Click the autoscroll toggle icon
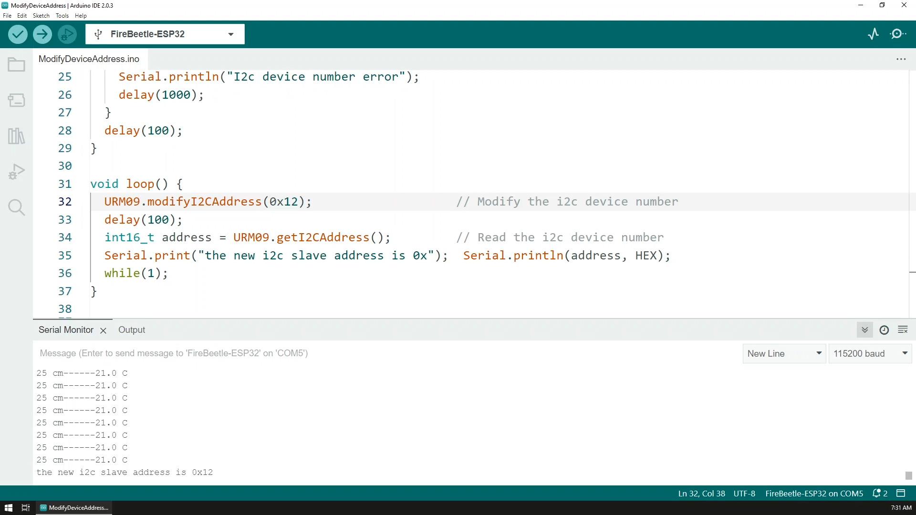 (x=865, y=330)
